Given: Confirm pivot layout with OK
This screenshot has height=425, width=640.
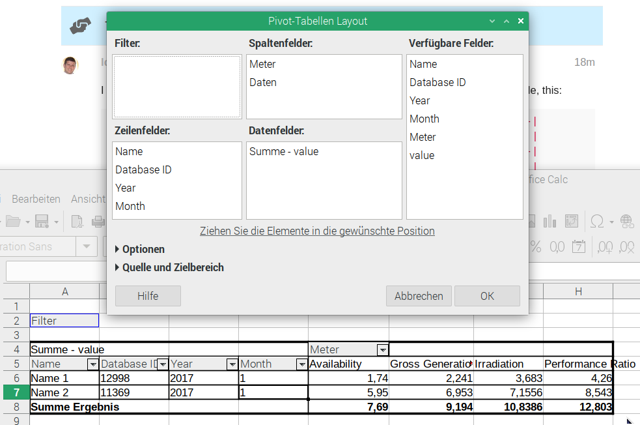Looking at the screenshot, I should pos(488,296).
